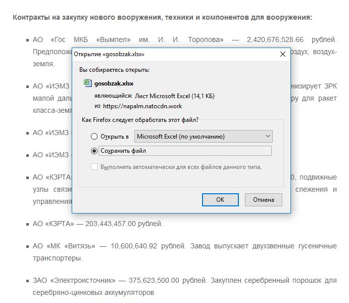This screenshot has width=349, height=303.
Task: Click the page heading 'Контракты на закупку нового вооружения'
Action: (162, 17)
